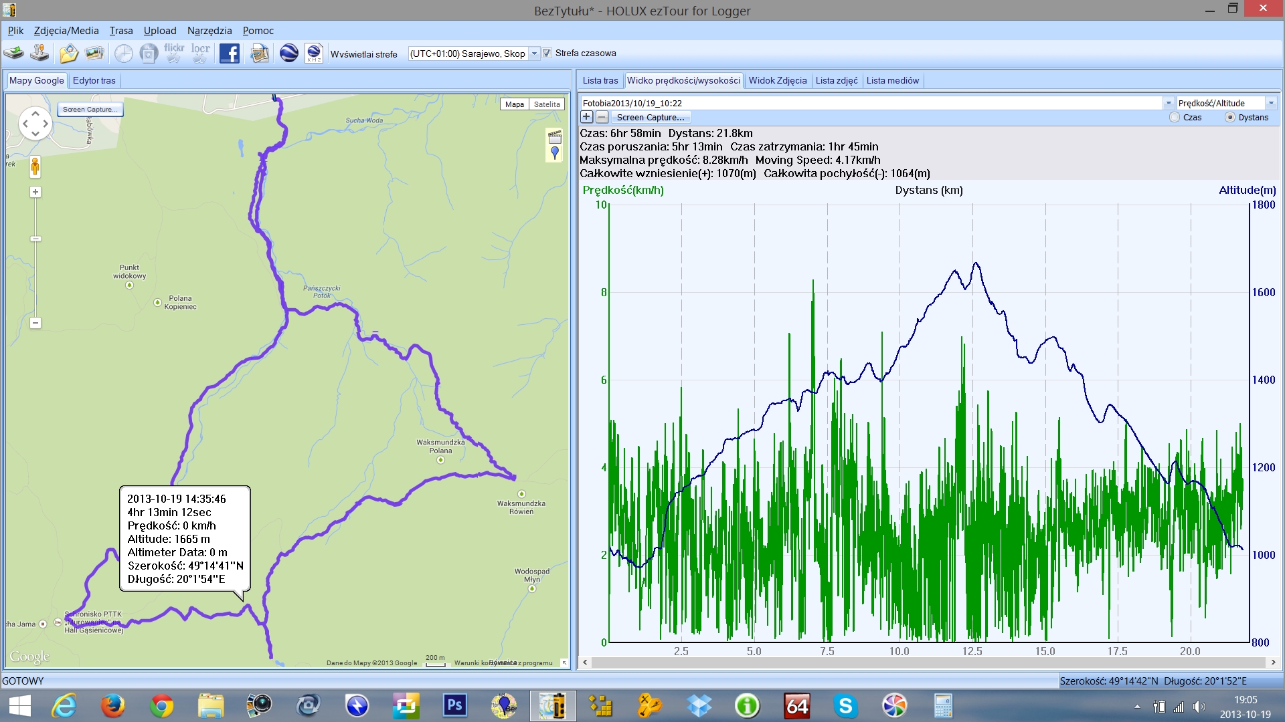The width and height of the screenshot is (1285, 722).
Task: Click the GPS logger download icon
Action: 13,53
